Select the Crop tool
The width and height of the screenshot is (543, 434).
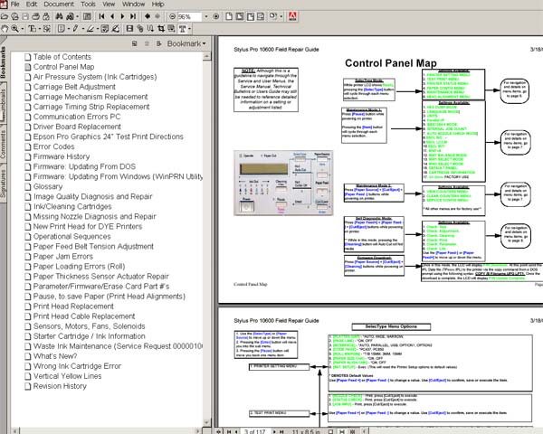coord(161,28)
